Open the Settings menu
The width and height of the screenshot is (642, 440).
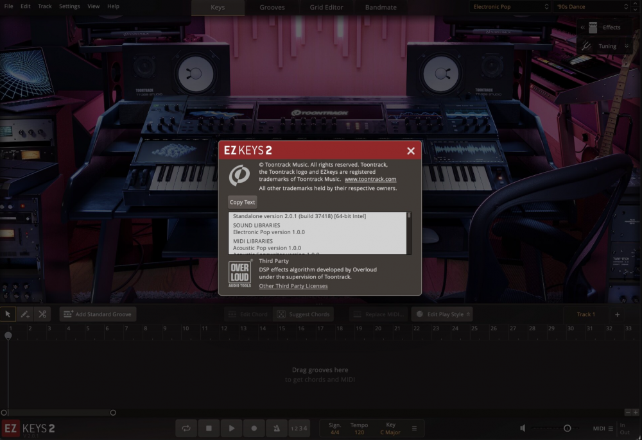69,6
